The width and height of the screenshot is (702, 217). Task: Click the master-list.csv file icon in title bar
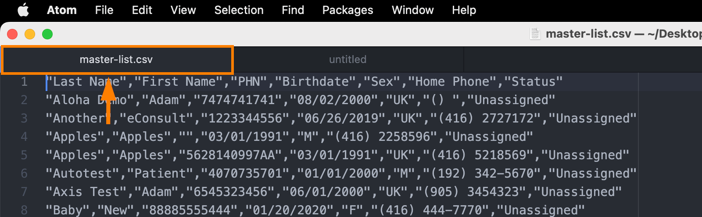pos(535,34)
